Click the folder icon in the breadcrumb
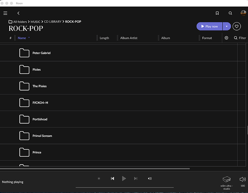 pyautogui.click(x=10, y=22)
